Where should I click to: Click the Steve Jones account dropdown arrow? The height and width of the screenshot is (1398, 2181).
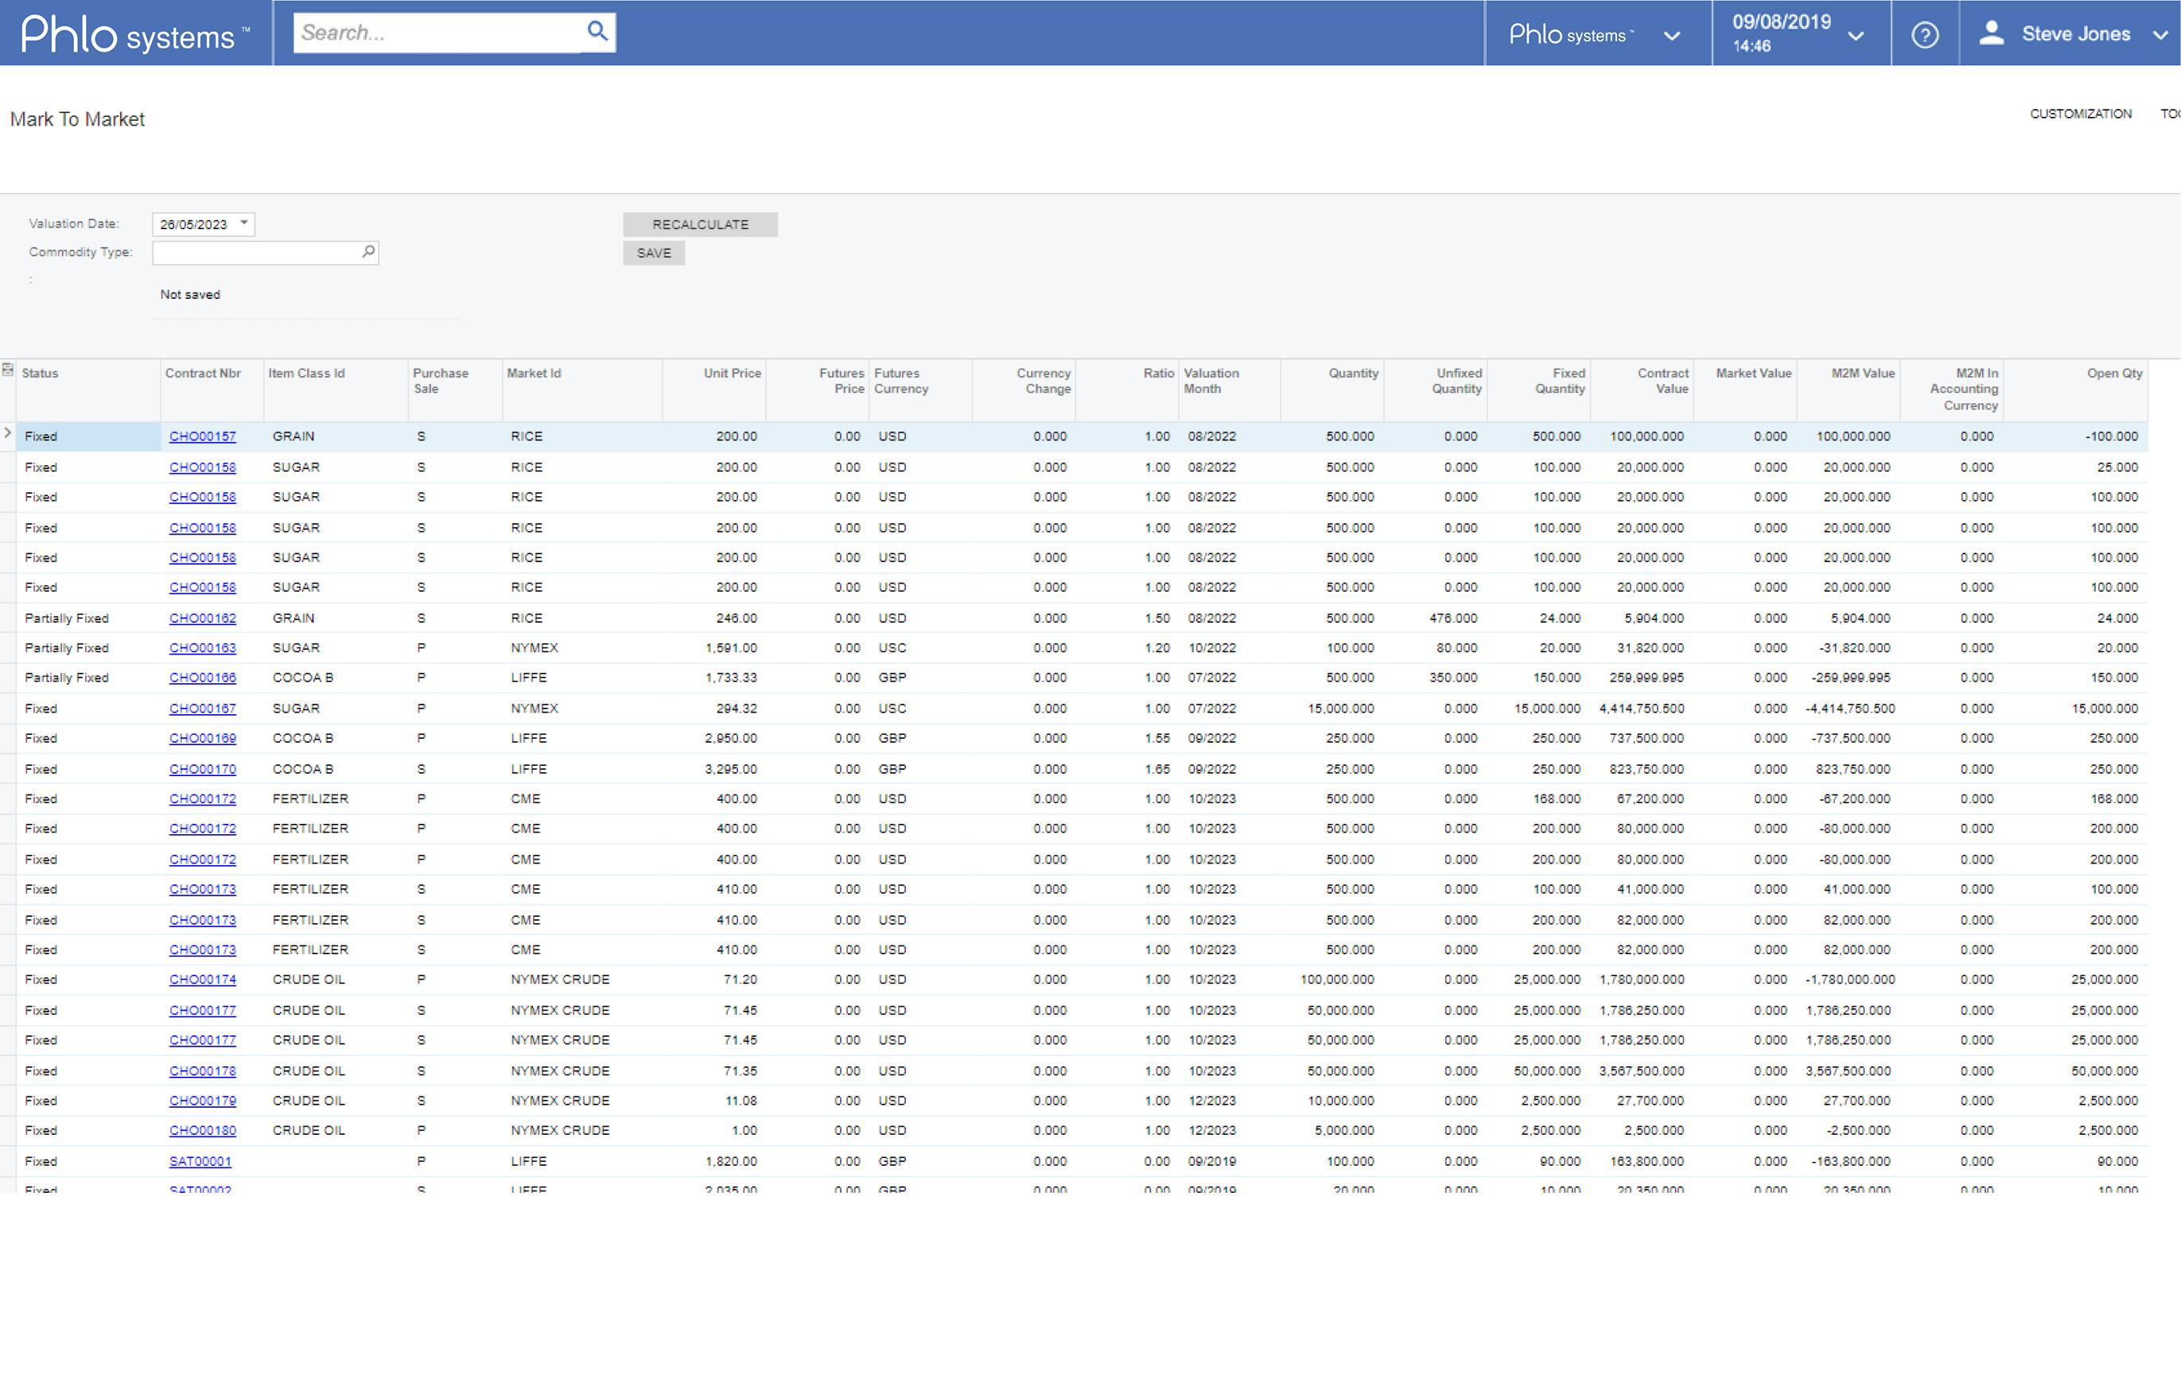pos(2162,30)
